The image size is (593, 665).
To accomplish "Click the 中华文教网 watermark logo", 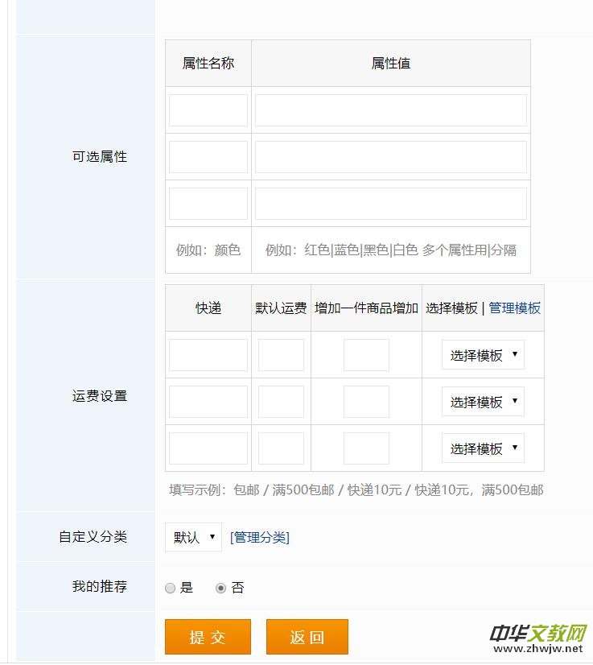I will pos(537,636).
